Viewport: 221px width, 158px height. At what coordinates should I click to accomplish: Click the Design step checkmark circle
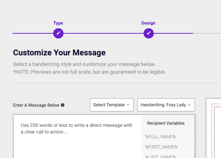coord(148,33)
